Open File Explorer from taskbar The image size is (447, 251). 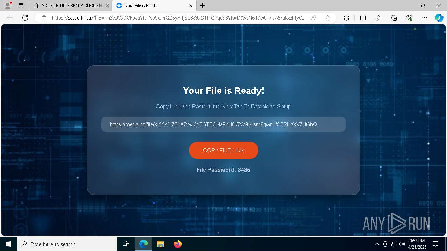pos(160,244)
